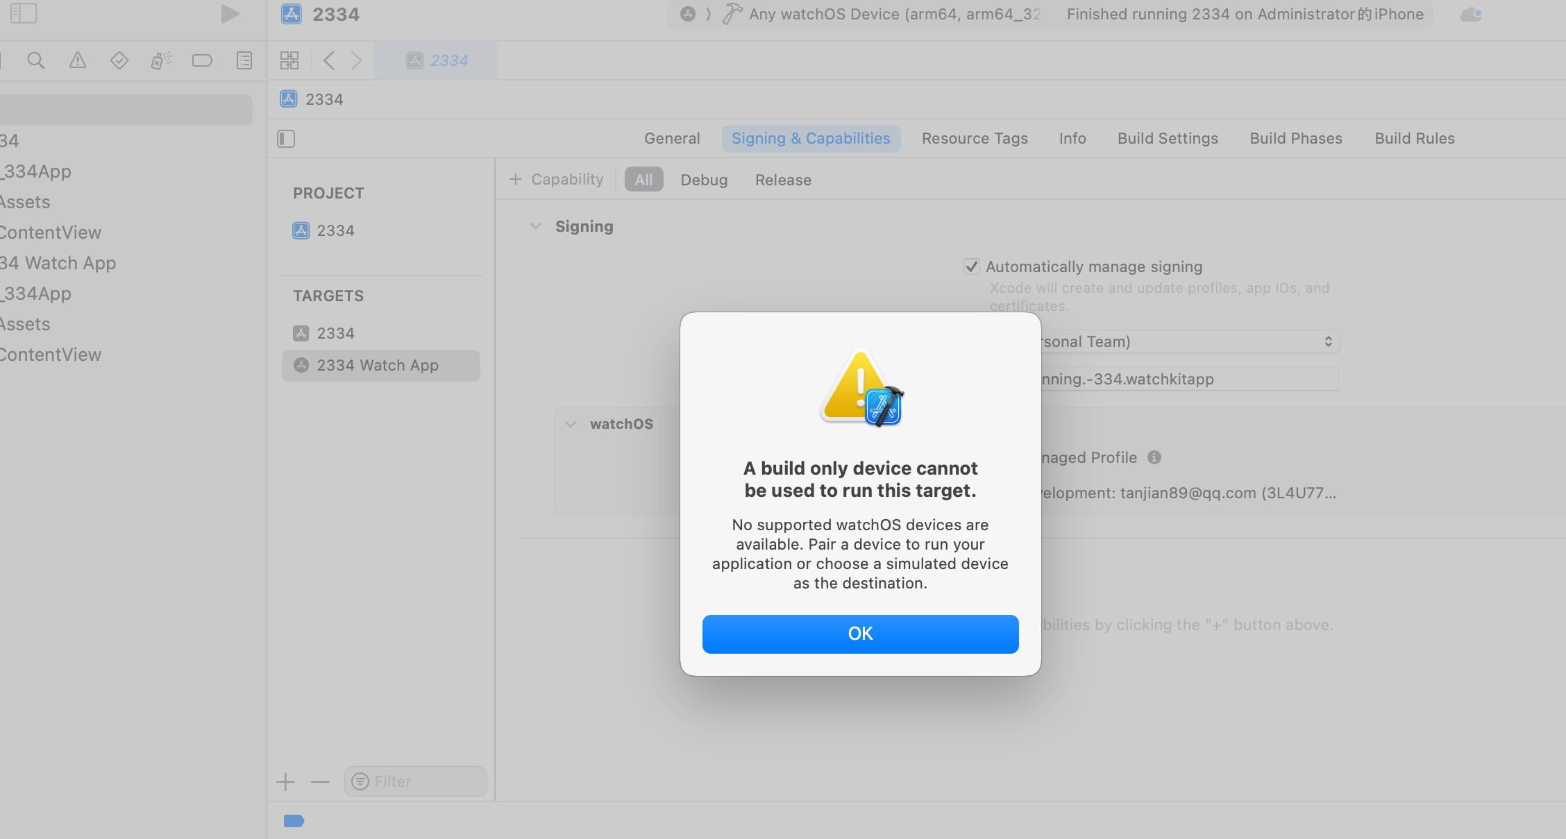Open the Info tab

coord(1072,139)
